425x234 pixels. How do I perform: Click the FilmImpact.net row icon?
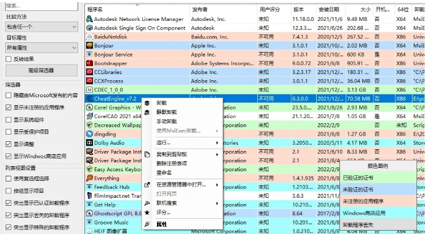tap(89, 196)
